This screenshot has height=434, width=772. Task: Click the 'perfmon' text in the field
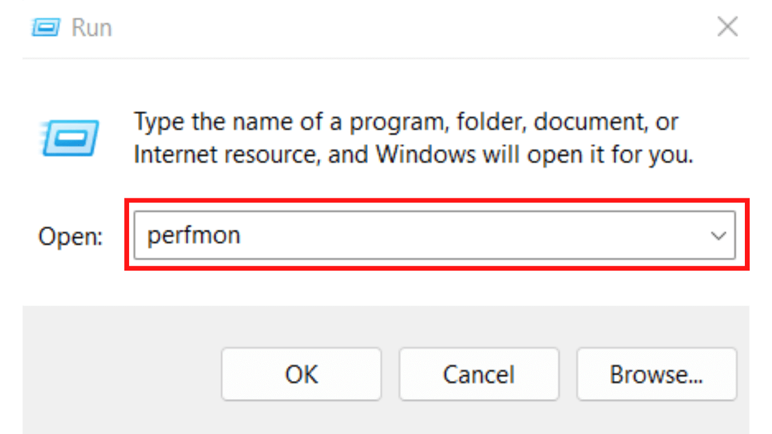click(194, 235)
